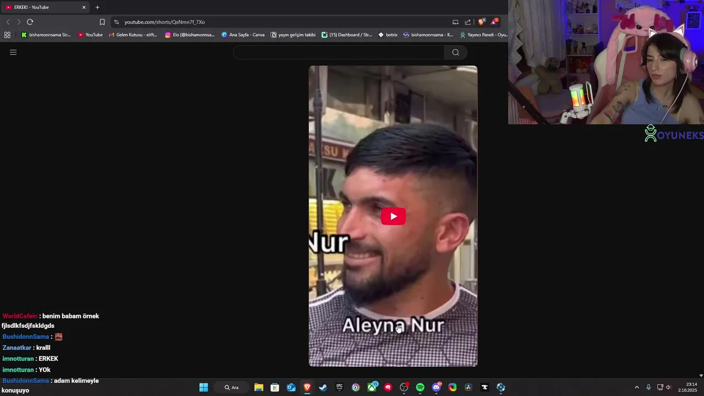
Task: Open Spotify from the taskbar
Action: tap(420, 387)
